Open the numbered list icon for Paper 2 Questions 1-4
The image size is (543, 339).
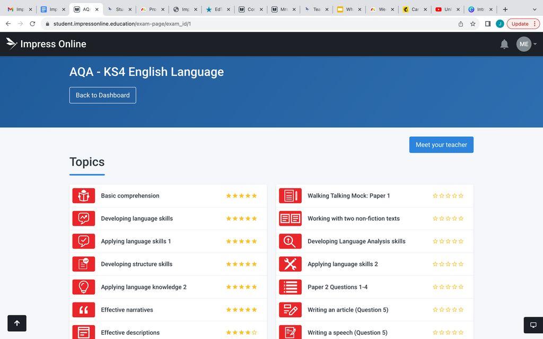point(290,287)
